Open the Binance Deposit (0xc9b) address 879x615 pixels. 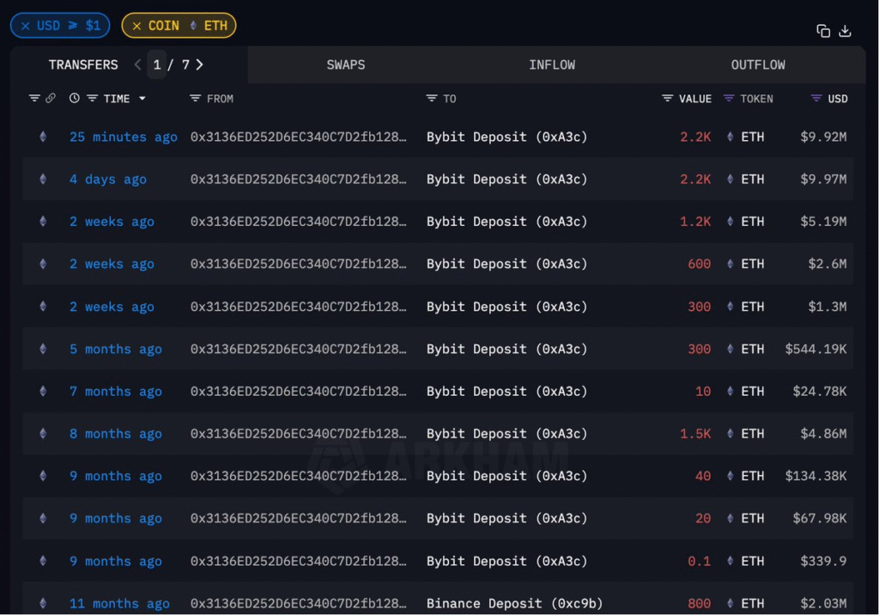pos(514,603)
